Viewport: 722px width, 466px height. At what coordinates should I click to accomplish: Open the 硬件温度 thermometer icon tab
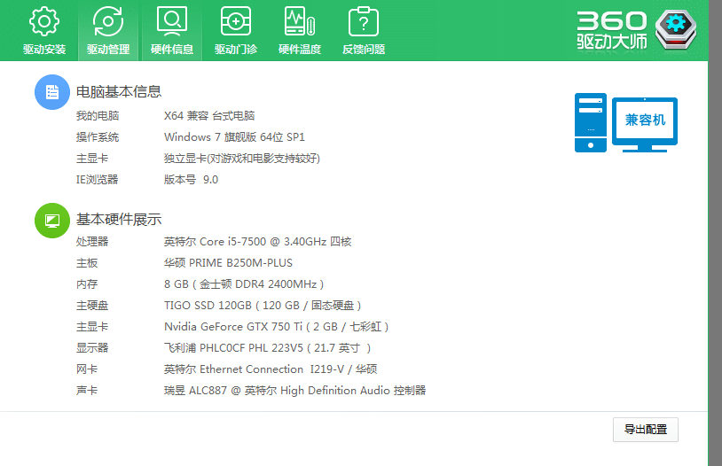tap(300, 30)
